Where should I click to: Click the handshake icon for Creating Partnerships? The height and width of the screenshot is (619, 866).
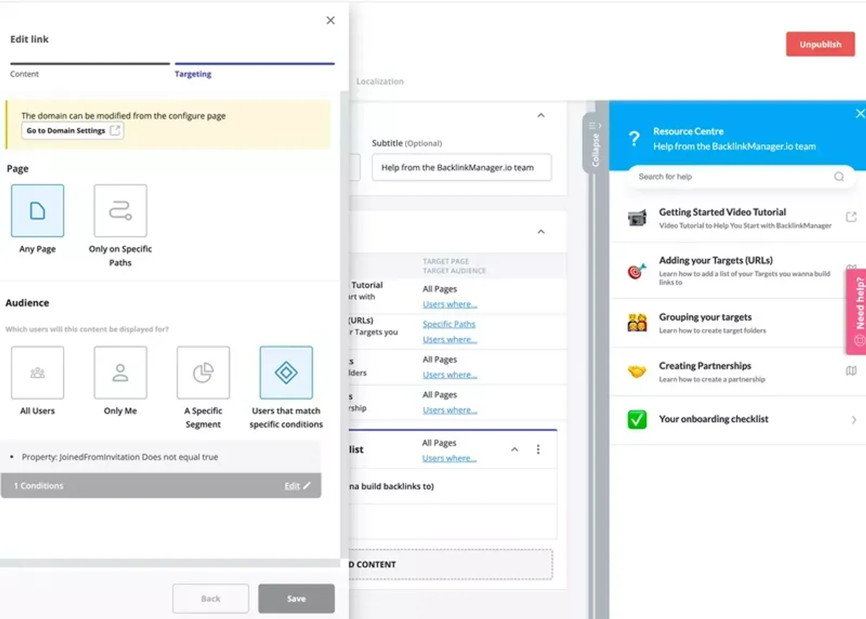638,372
